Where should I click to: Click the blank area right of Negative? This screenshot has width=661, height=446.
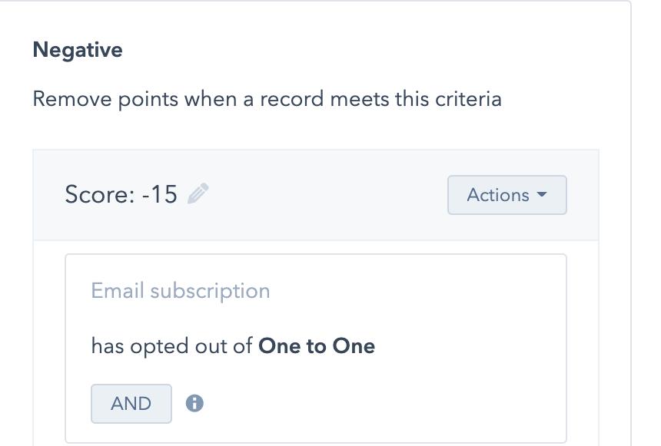point(346,50)
